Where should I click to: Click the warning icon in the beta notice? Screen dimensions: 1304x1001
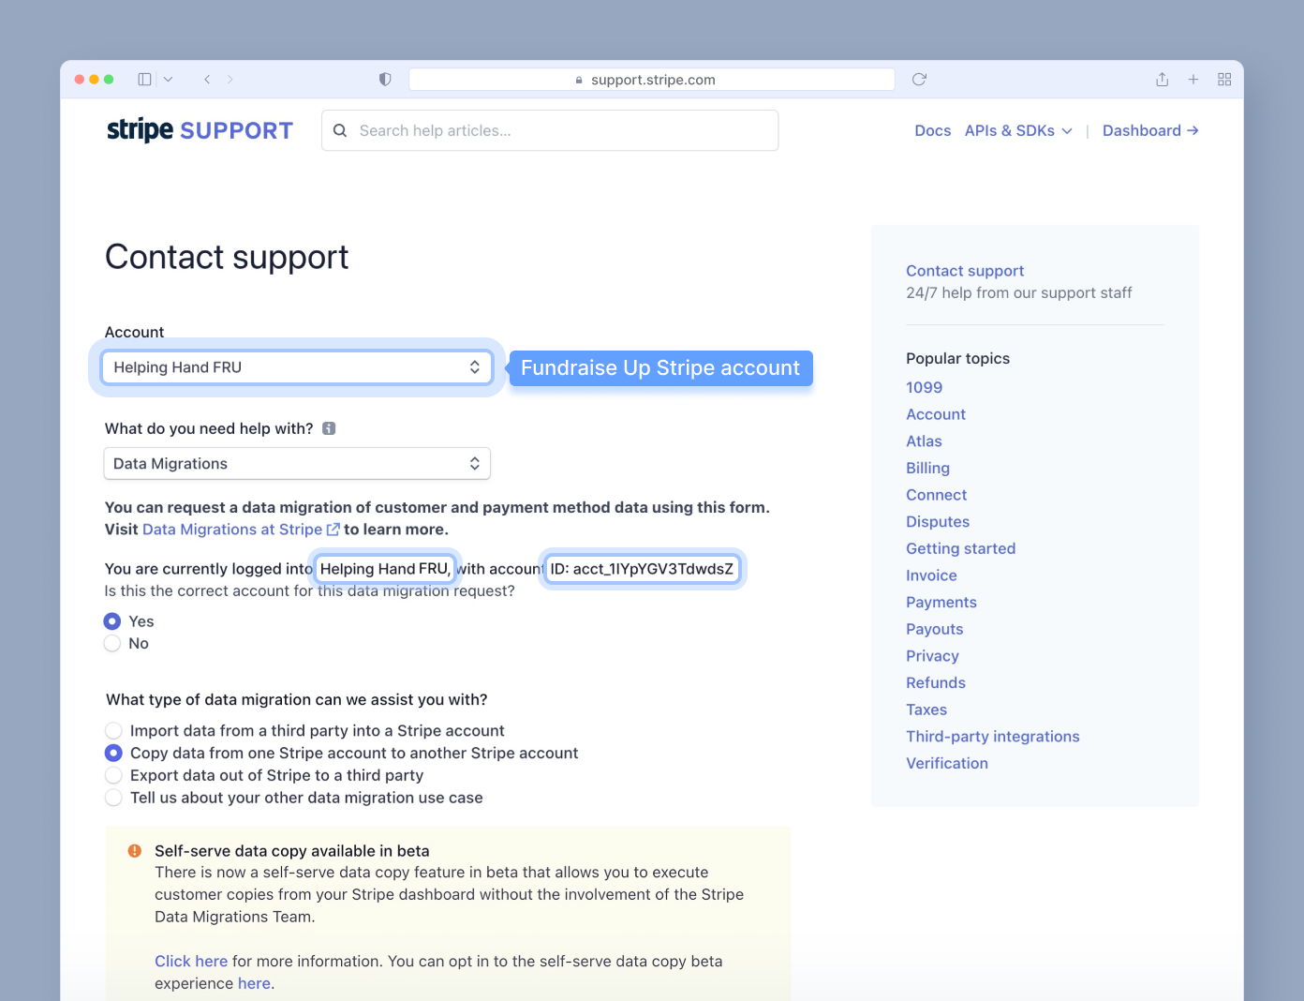134,850
